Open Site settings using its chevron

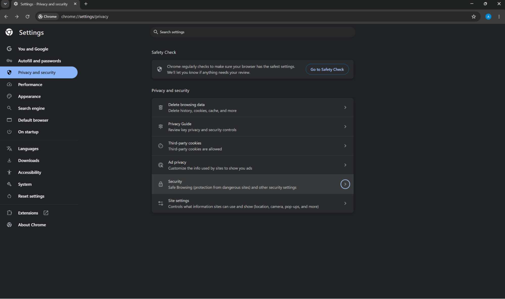(345, 203)
